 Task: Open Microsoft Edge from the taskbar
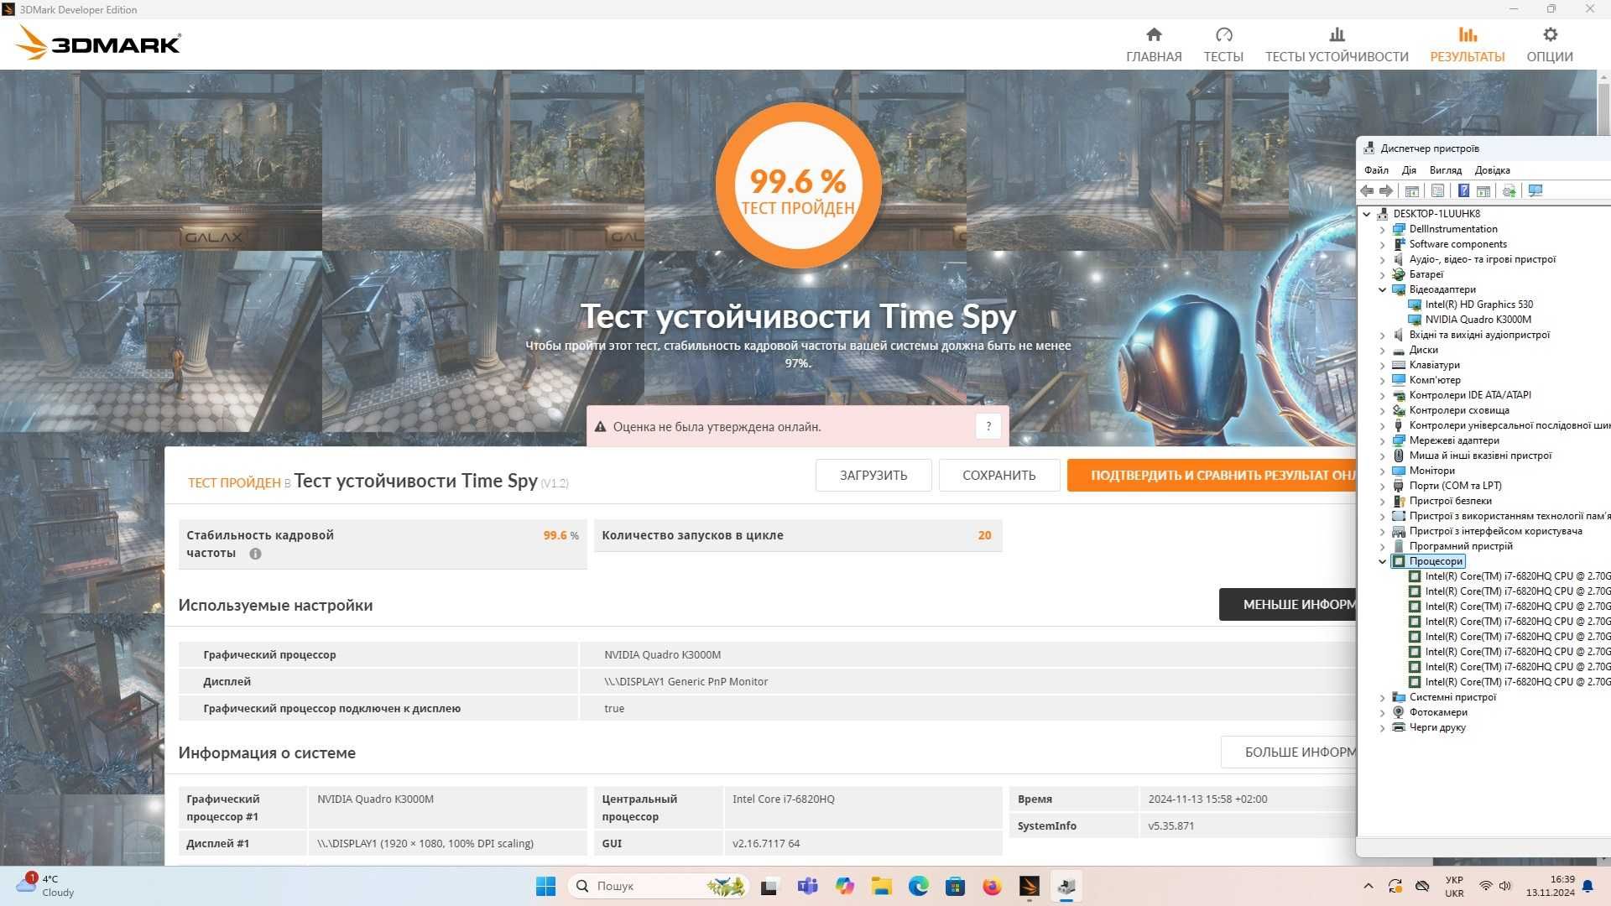click(x=918, y=886)
